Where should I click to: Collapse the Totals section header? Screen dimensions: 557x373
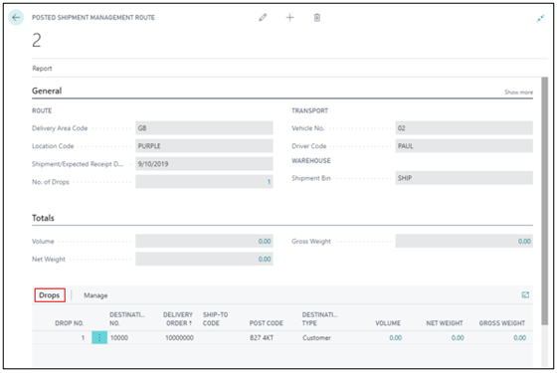click(x=43, y=218)
